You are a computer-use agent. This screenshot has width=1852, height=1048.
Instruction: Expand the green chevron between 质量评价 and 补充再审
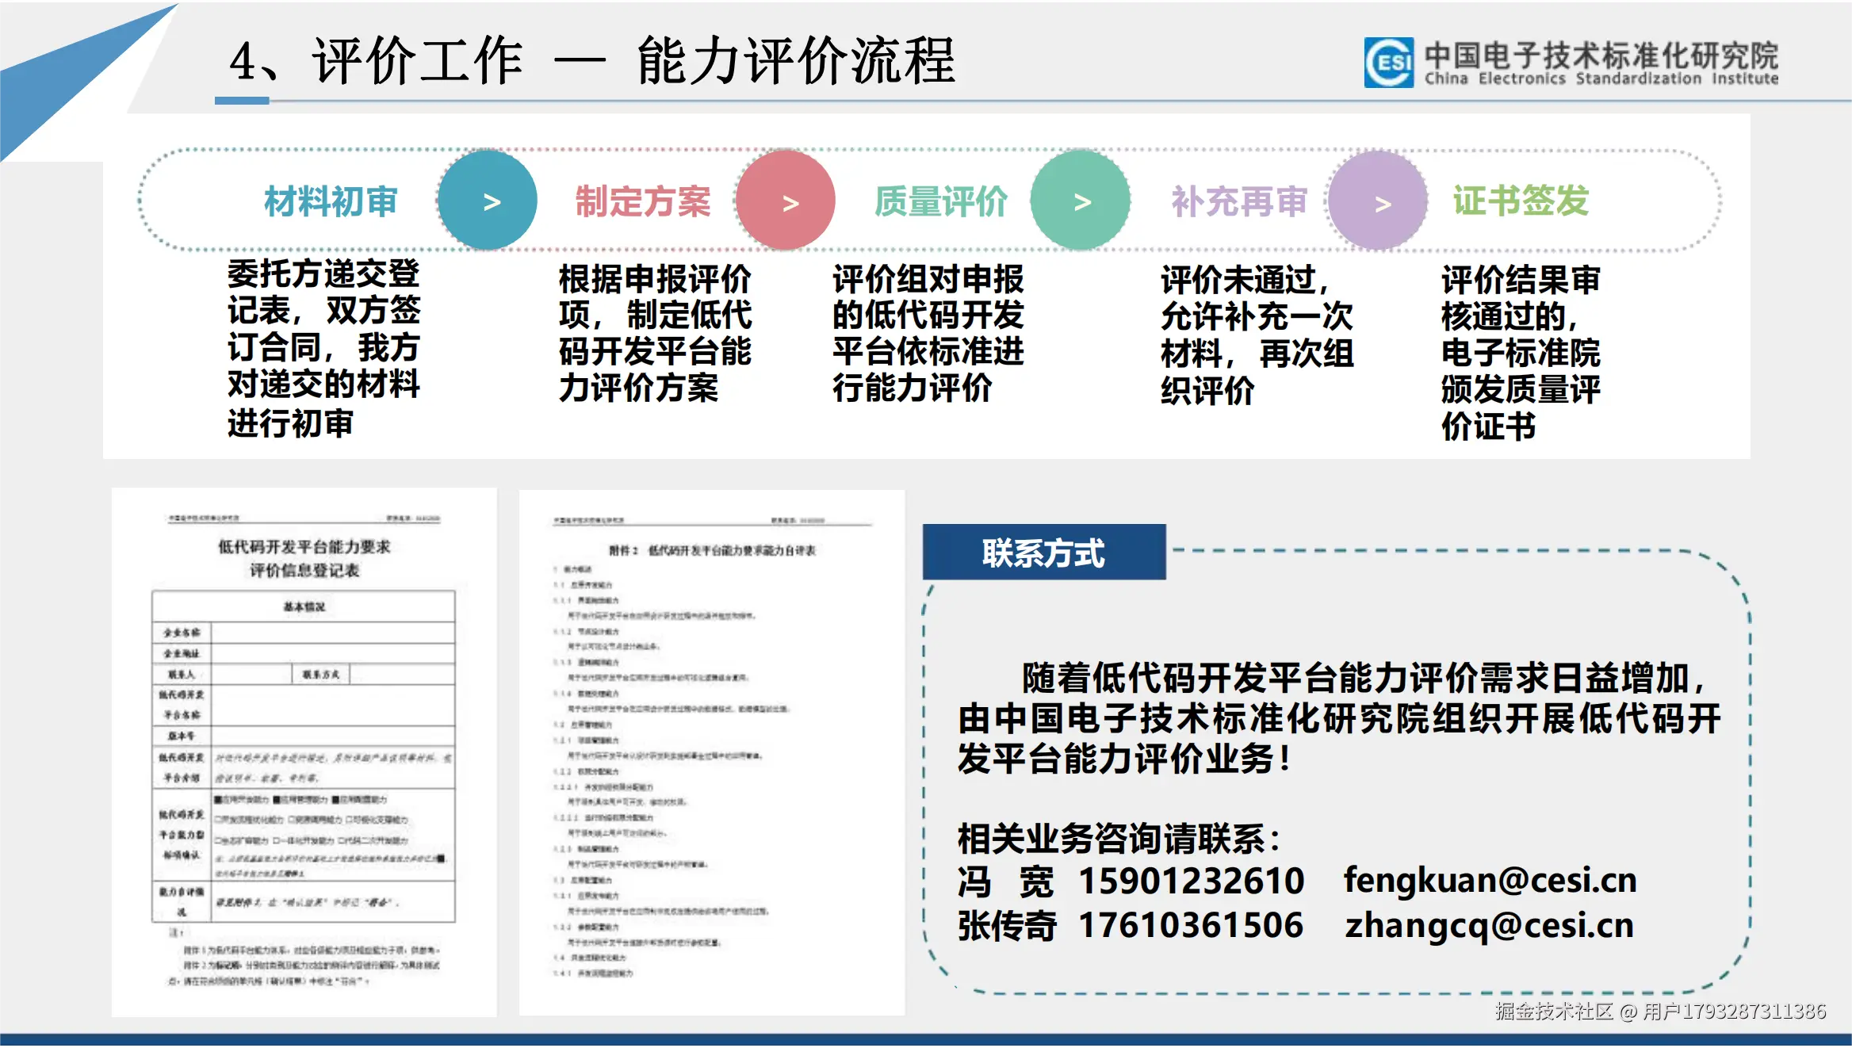tap(1081, 201)
